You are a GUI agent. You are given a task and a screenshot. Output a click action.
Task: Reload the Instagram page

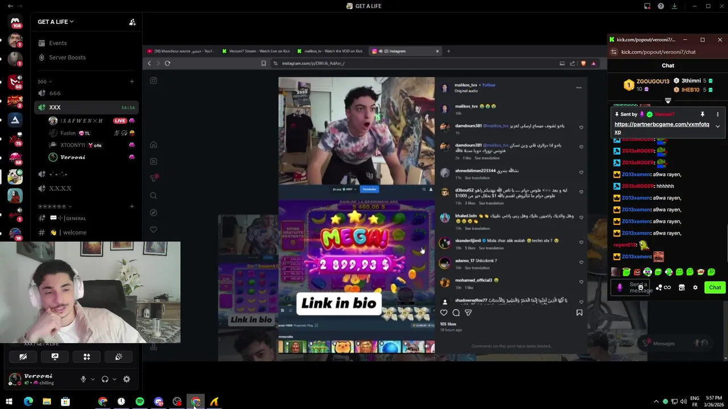[x=167, y=63]
